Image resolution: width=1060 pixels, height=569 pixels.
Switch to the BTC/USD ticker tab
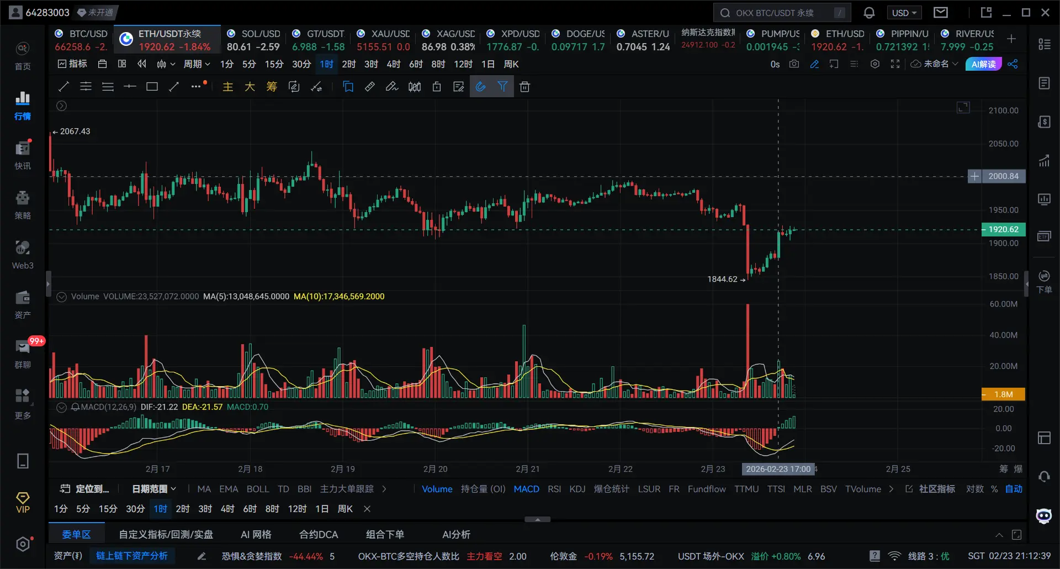point(81,40)
